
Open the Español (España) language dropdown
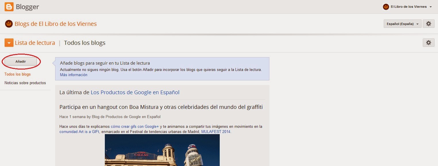(x=402, y=24)
